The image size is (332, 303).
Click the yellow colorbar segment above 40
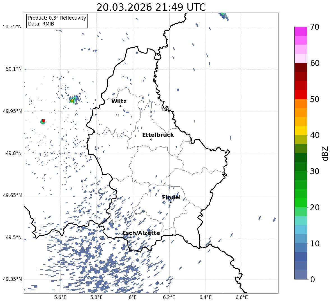pos(301,130)
